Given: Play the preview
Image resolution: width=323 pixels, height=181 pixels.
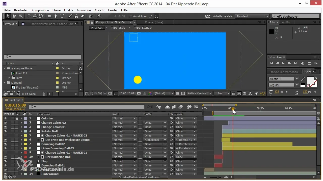Looking at the screenshot, I should coord(283,63).
